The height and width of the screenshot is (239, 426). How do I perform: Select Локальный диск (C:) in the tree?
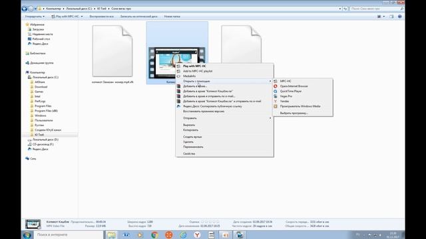(x=45, y=77)
